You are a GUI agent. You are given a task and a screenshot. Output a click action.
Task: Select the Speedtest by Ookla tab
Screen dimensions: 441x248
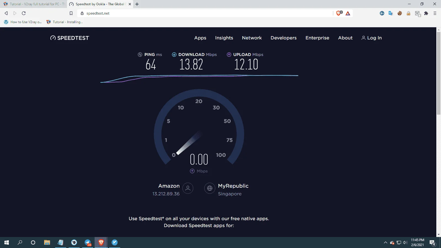(100, 4)
